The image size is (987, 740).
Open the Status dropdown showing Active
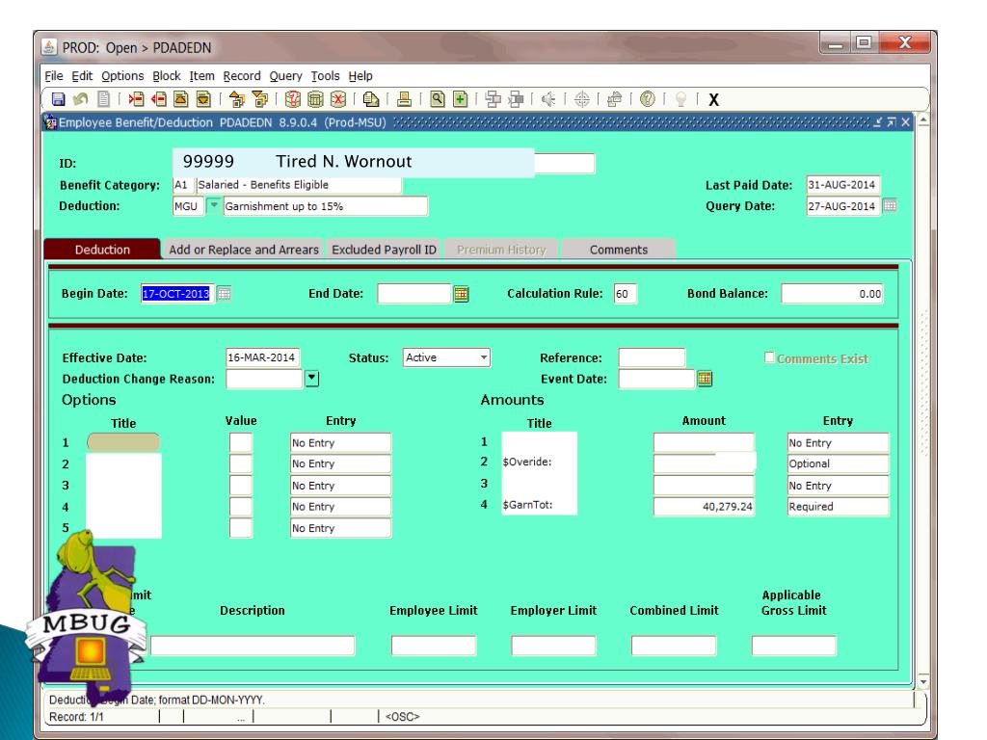tap(446, 357)
